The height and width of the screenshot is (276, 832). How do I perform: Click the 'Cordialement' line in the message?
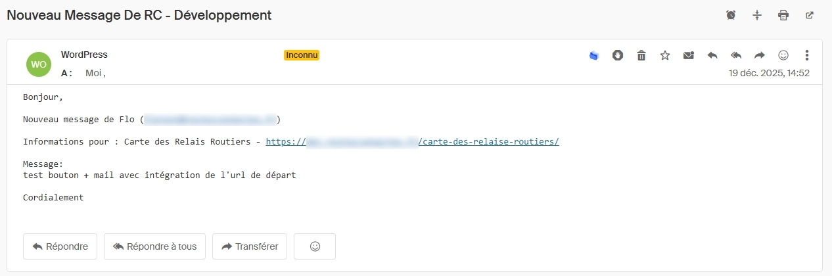point(53,197)
